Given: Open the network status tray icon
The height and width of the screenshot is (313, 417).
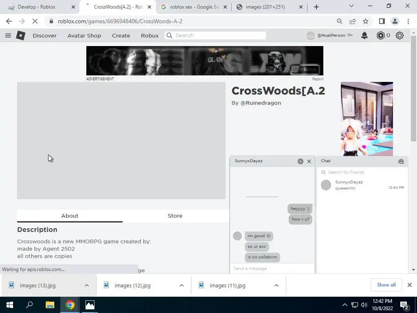Looking at the screenshot, I should [x=355, y=305].
